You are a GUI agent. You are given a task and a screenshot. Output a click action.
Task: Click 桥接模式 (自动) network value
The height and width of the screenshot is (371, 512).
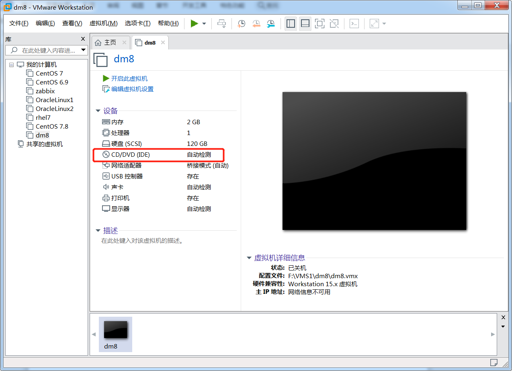tap(207, 165)
